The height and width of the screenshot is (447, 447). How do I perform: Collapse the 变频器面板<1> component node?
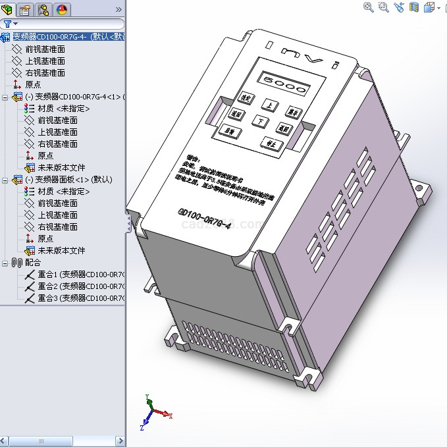[x=5, y=180]
